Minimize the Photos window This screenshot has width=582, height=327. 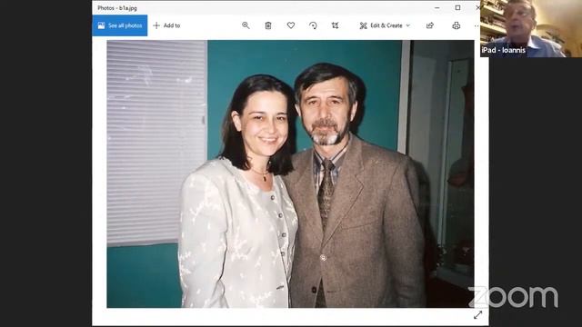[x=437, y=7]
